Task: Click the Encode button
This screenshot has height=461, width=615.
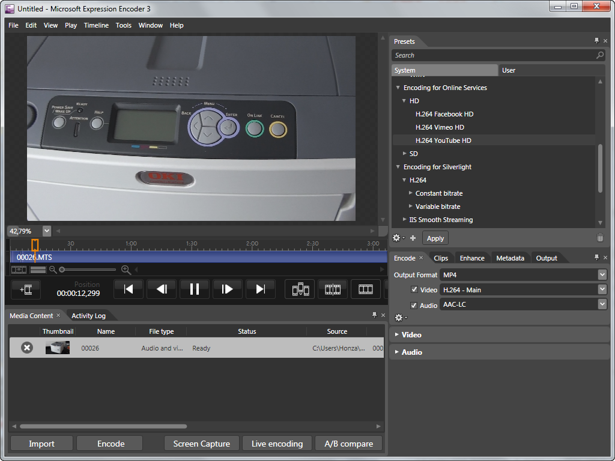Action: tap(111, 444)
